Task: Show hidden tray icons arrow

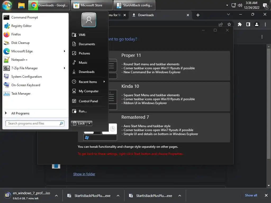Action: (227, 5)
